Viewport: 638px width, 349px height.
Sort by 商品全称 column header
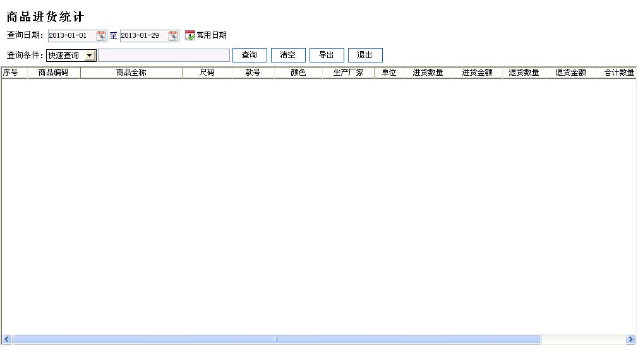pyautogui.click(x=131, y=73)
